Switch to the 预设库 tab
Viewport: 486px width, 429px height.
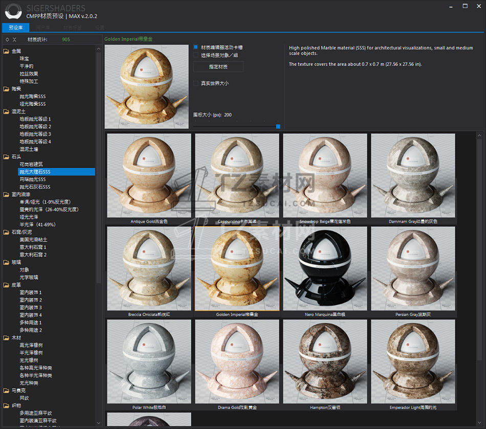coord(16,28)
